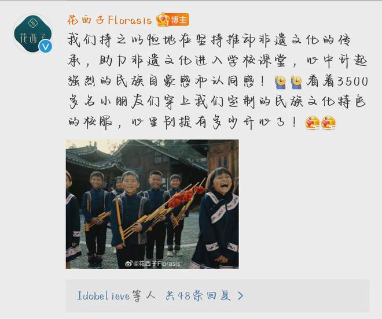Click the blue verified badge on avatar

pos(46,46)
